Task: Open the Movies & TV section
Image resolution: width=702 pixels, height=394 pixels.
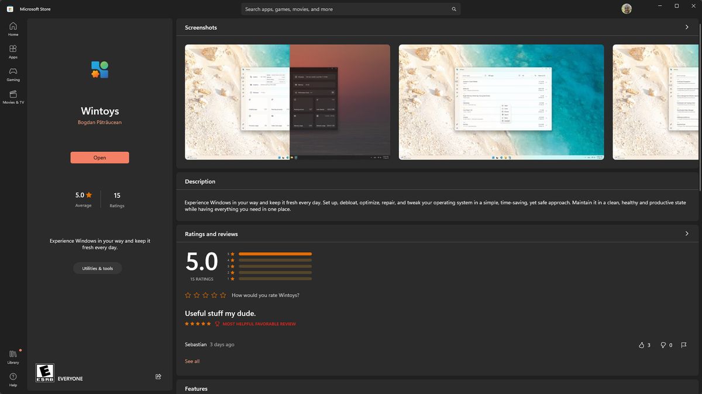Action: pyautogui.click(x=12, y=96)
